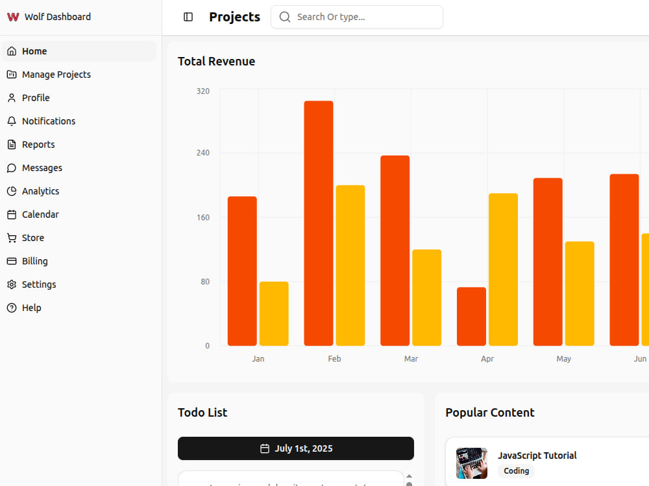Click the Apr axis label
The height and width of the screenshot is (486, 649).
click(x=487, y=359)
